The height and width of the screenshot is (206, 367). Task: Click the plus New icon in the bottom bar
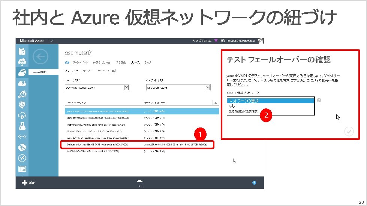(25, 183)
